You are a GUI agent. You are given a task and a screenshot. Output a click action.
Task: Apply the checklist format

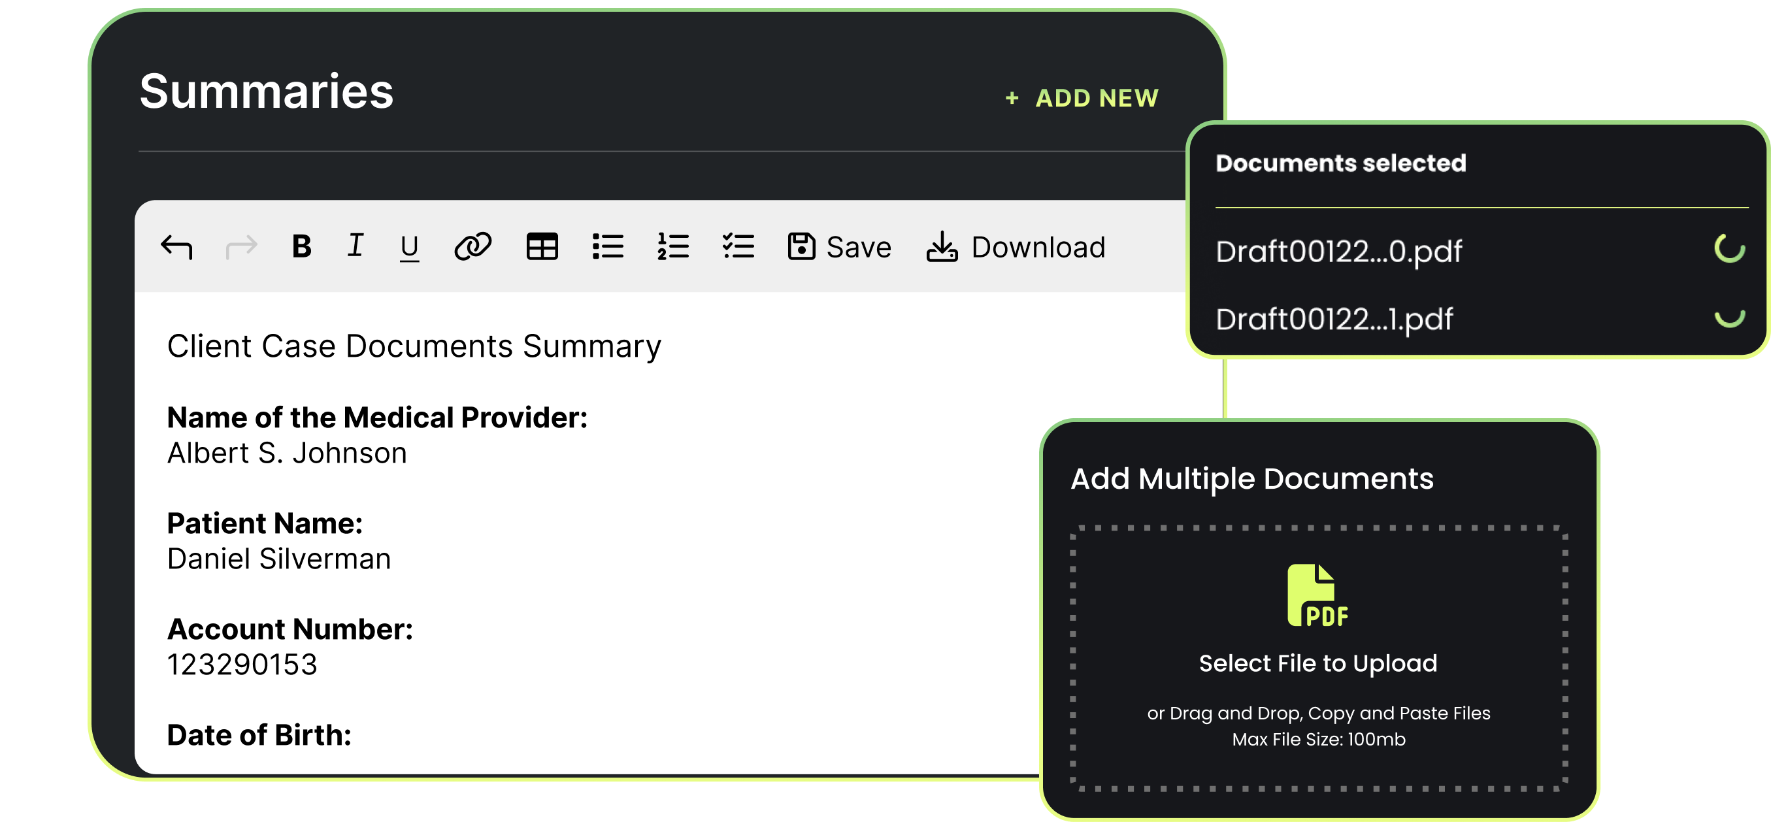(738, 247)
